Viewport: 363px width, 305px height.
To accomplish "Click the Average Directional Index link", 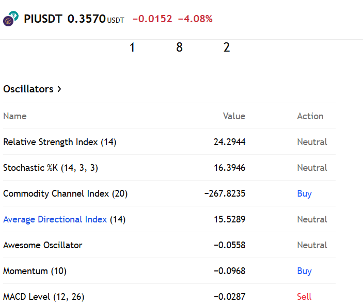I will 55,219.
